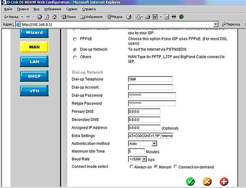Cancel changes with the orange X icon
The height and width of the screenshot is (188, 246).
coord(207,182)
